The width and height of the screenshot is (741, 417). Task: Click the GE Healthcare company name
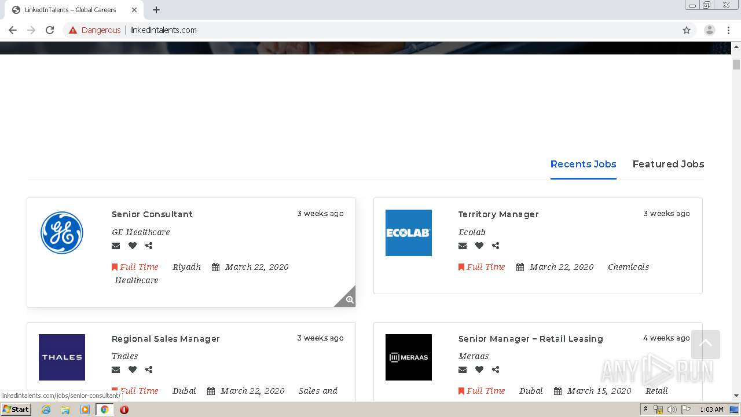[x=141, y=232]
